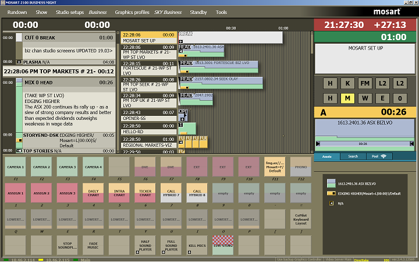Open the CoPilot Keyboard Layout key
The width and height of the screenshot is (419, 262).
[300, 219]
